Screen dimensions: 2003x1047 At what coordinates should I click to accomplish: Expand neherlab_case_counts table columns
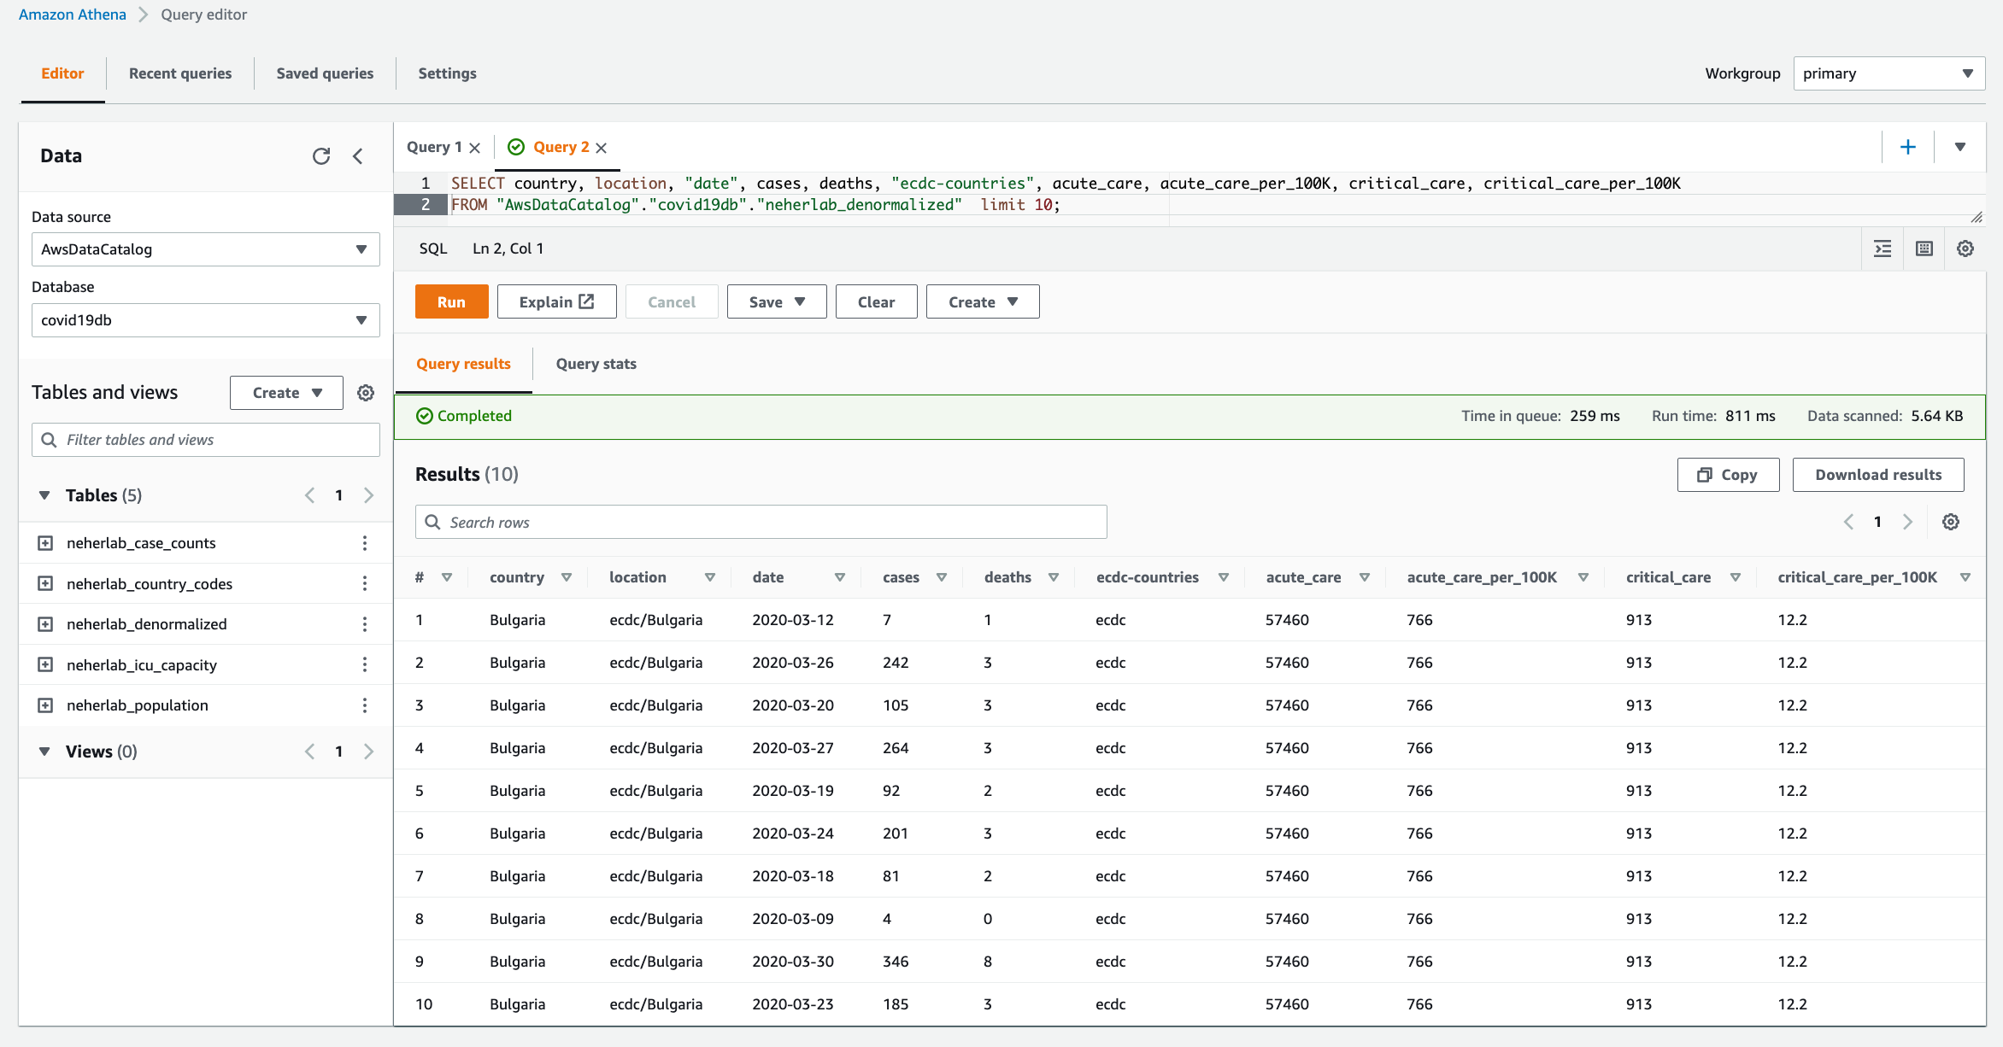45,543
